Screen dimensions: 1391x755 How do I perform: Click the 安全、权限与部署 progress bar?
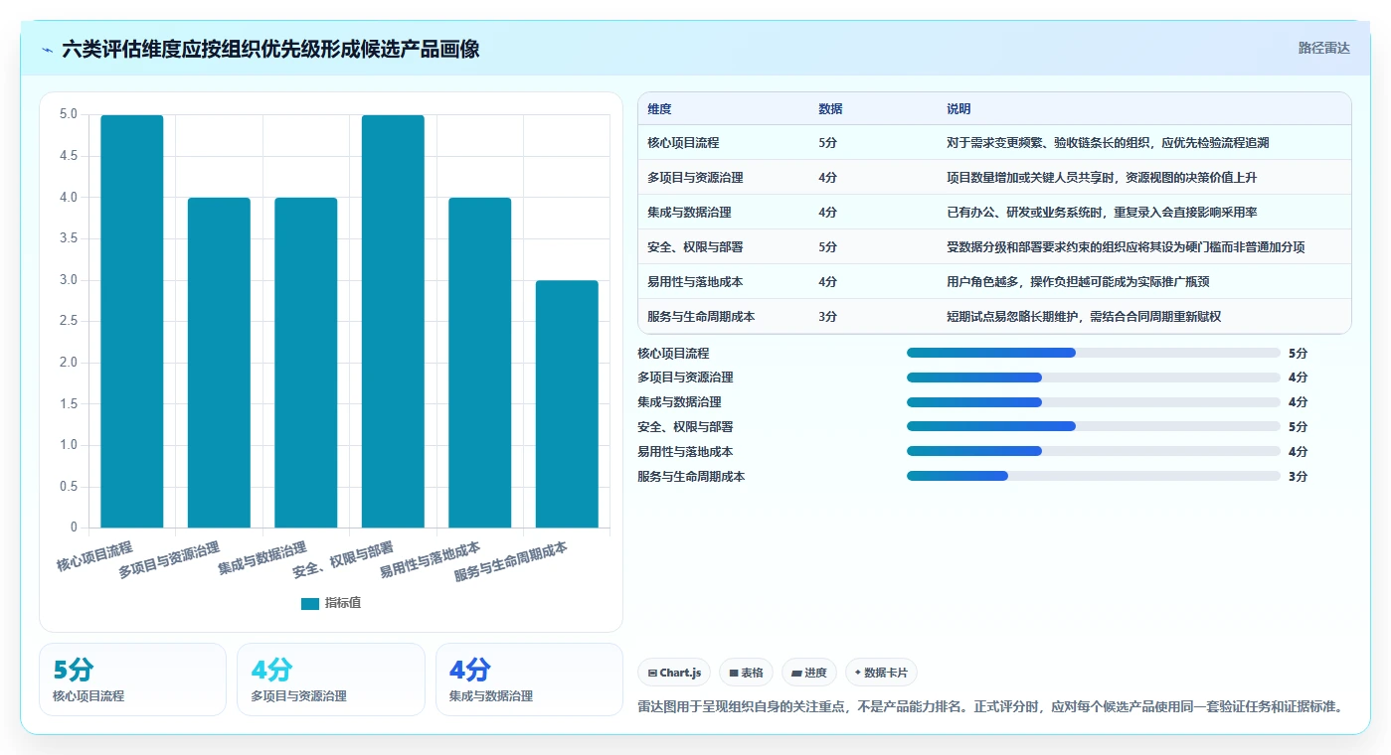[1094, 426]
